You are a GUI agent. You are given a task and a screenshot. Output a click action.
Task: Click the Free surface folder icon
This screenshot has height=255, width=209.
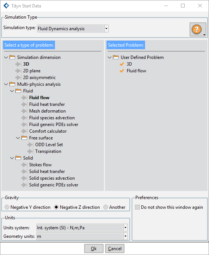click(x=24, y=138)
